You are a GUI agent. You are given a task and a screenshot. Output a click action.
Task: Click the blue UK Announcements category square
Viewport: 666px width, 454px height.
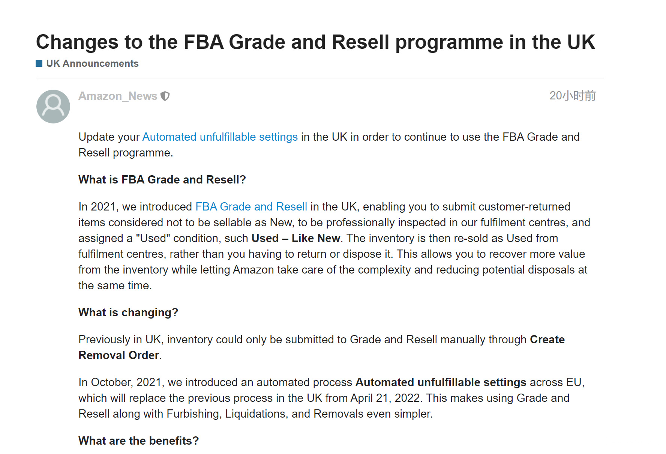click(39, 63)
